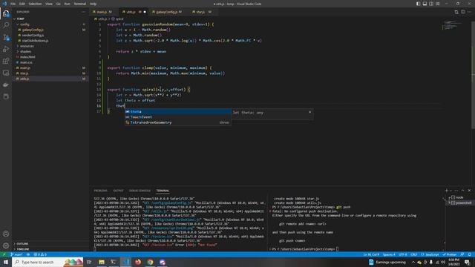The image size is (475, 267).
Task: Switch to the OUTPUT panel tab
Action: click(x=118, y=191)
